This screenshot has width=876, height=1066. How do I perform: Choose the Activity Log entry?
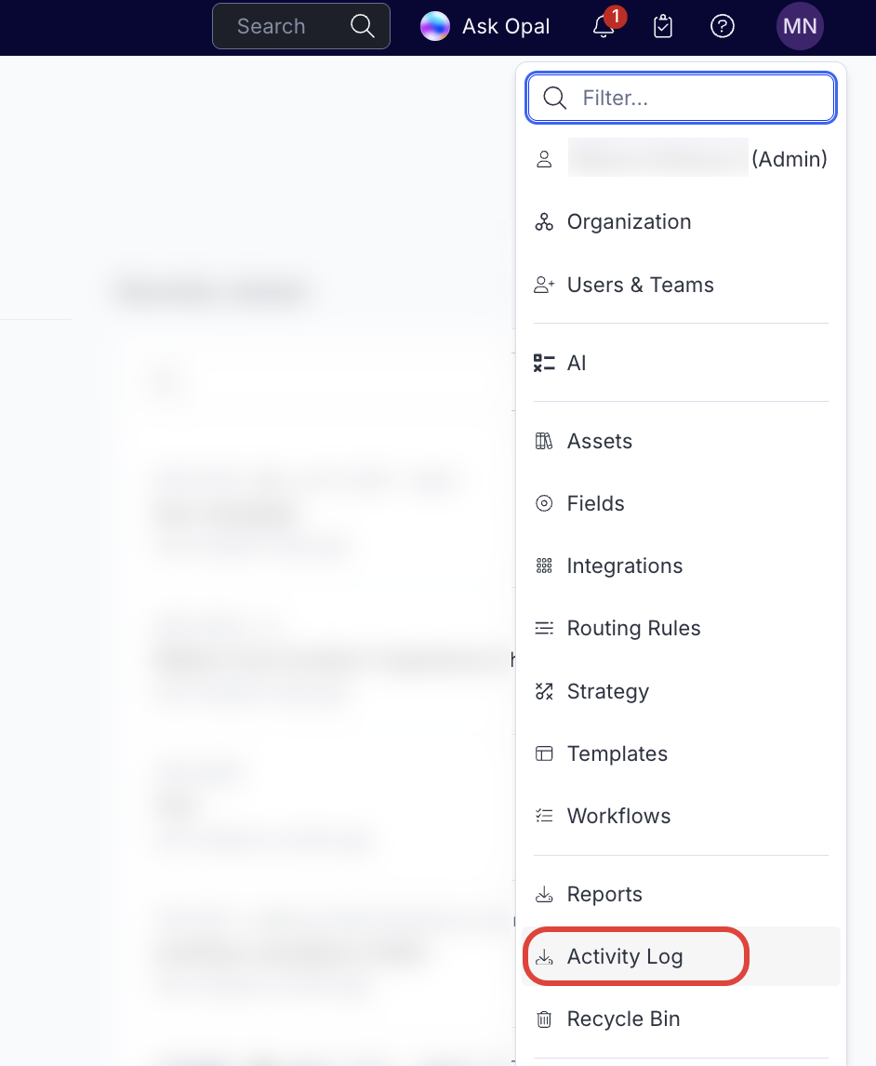point(624,956)
